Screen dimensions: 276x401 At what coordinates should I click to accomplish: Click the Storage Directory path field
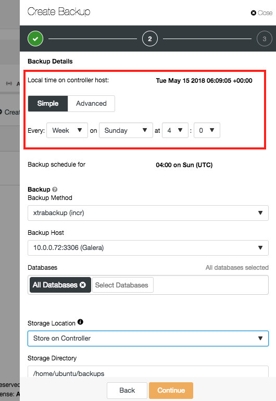(x=148, y=373)
